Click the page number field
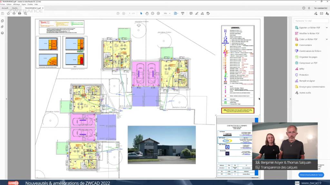This screenshot has height=185, width=330. point(130,14)
